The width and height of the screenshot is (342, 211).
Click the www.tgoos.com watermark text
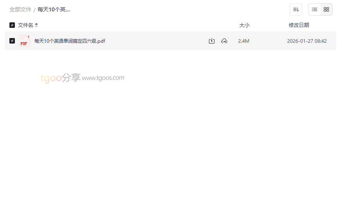(x=103, y=78)
